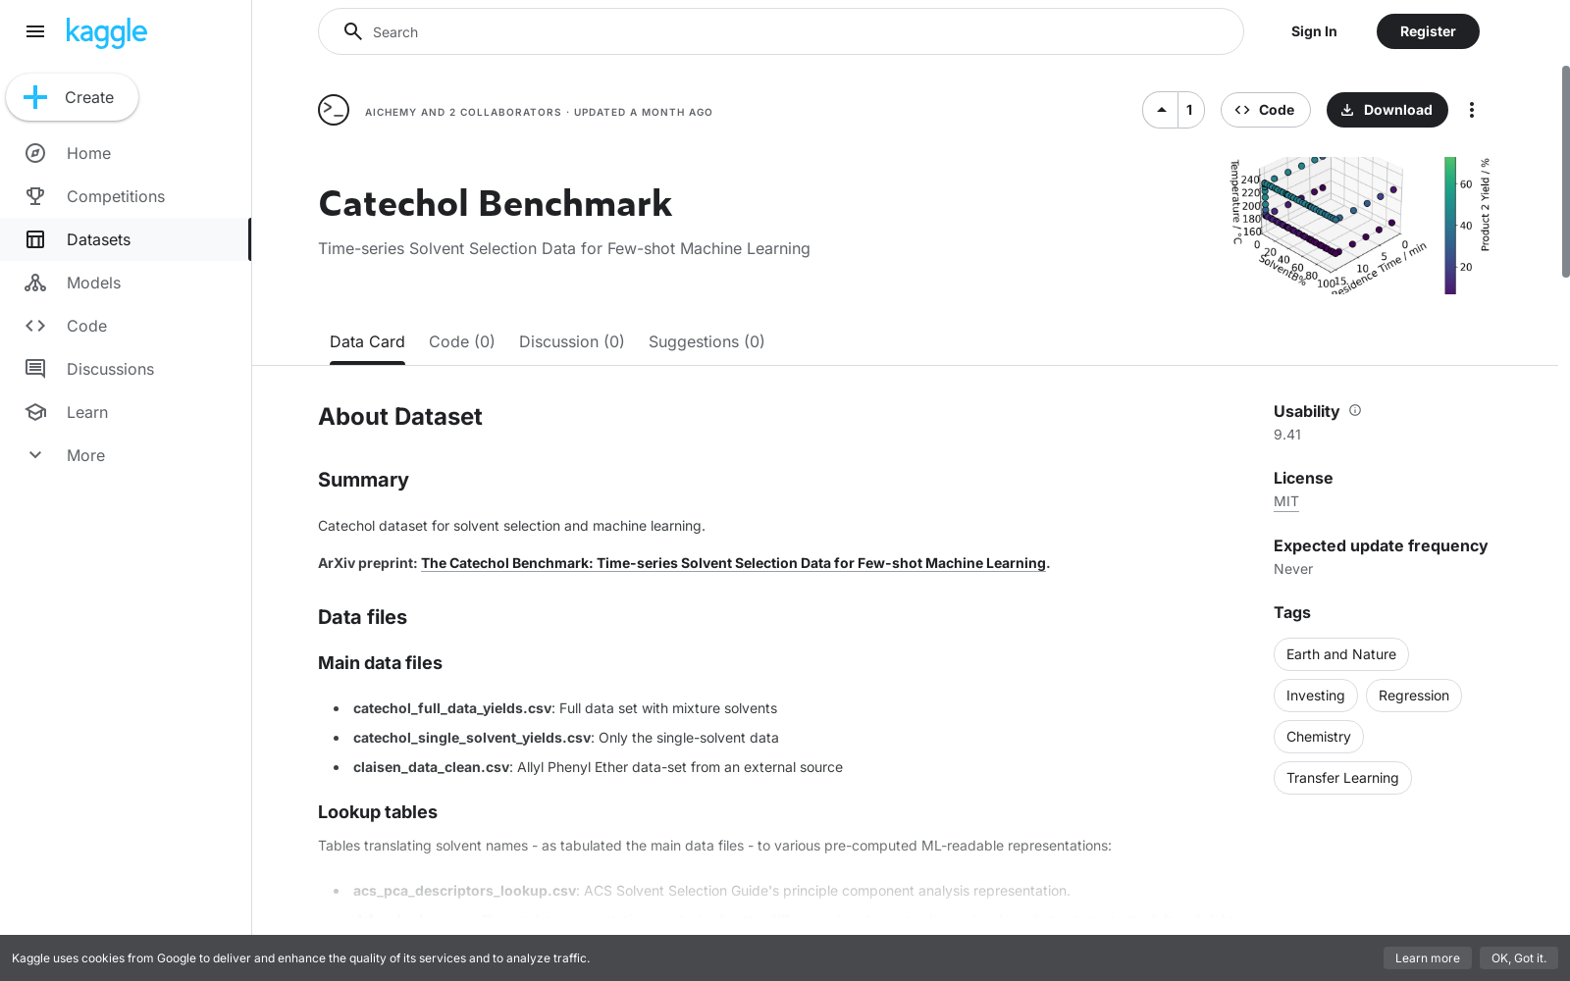Open Models via its sidebar icon

point(35,283)
